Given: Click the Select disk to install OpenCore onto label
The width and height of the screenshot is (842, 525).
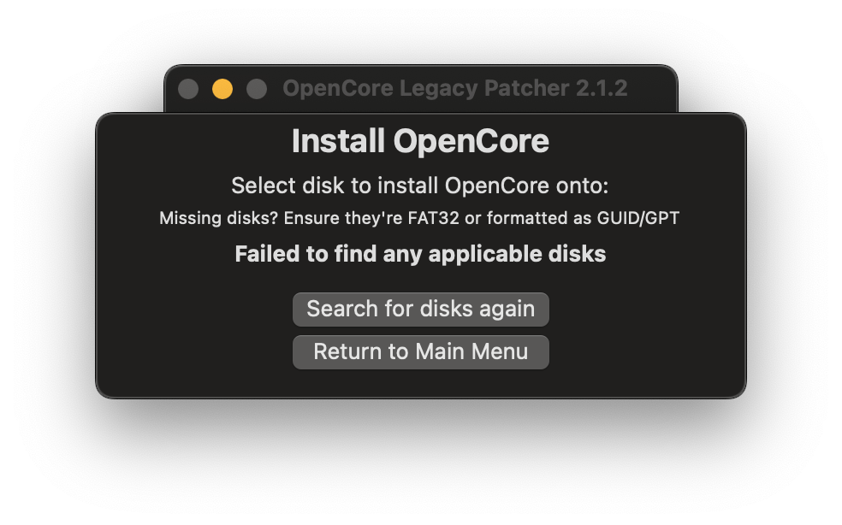Looking at the screenshot, I should 420,186.
